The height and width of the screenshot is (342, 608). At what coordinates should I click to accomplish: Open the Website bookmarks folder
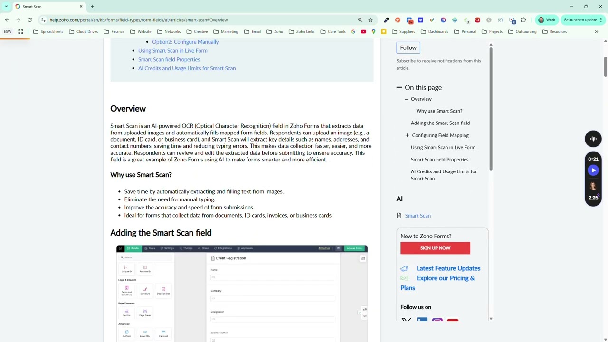tap(141, 32)
